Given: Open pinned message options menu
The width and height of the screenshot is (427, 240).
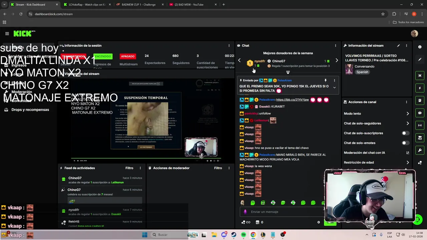Looking at the screenshot, I should click(334, 80).
